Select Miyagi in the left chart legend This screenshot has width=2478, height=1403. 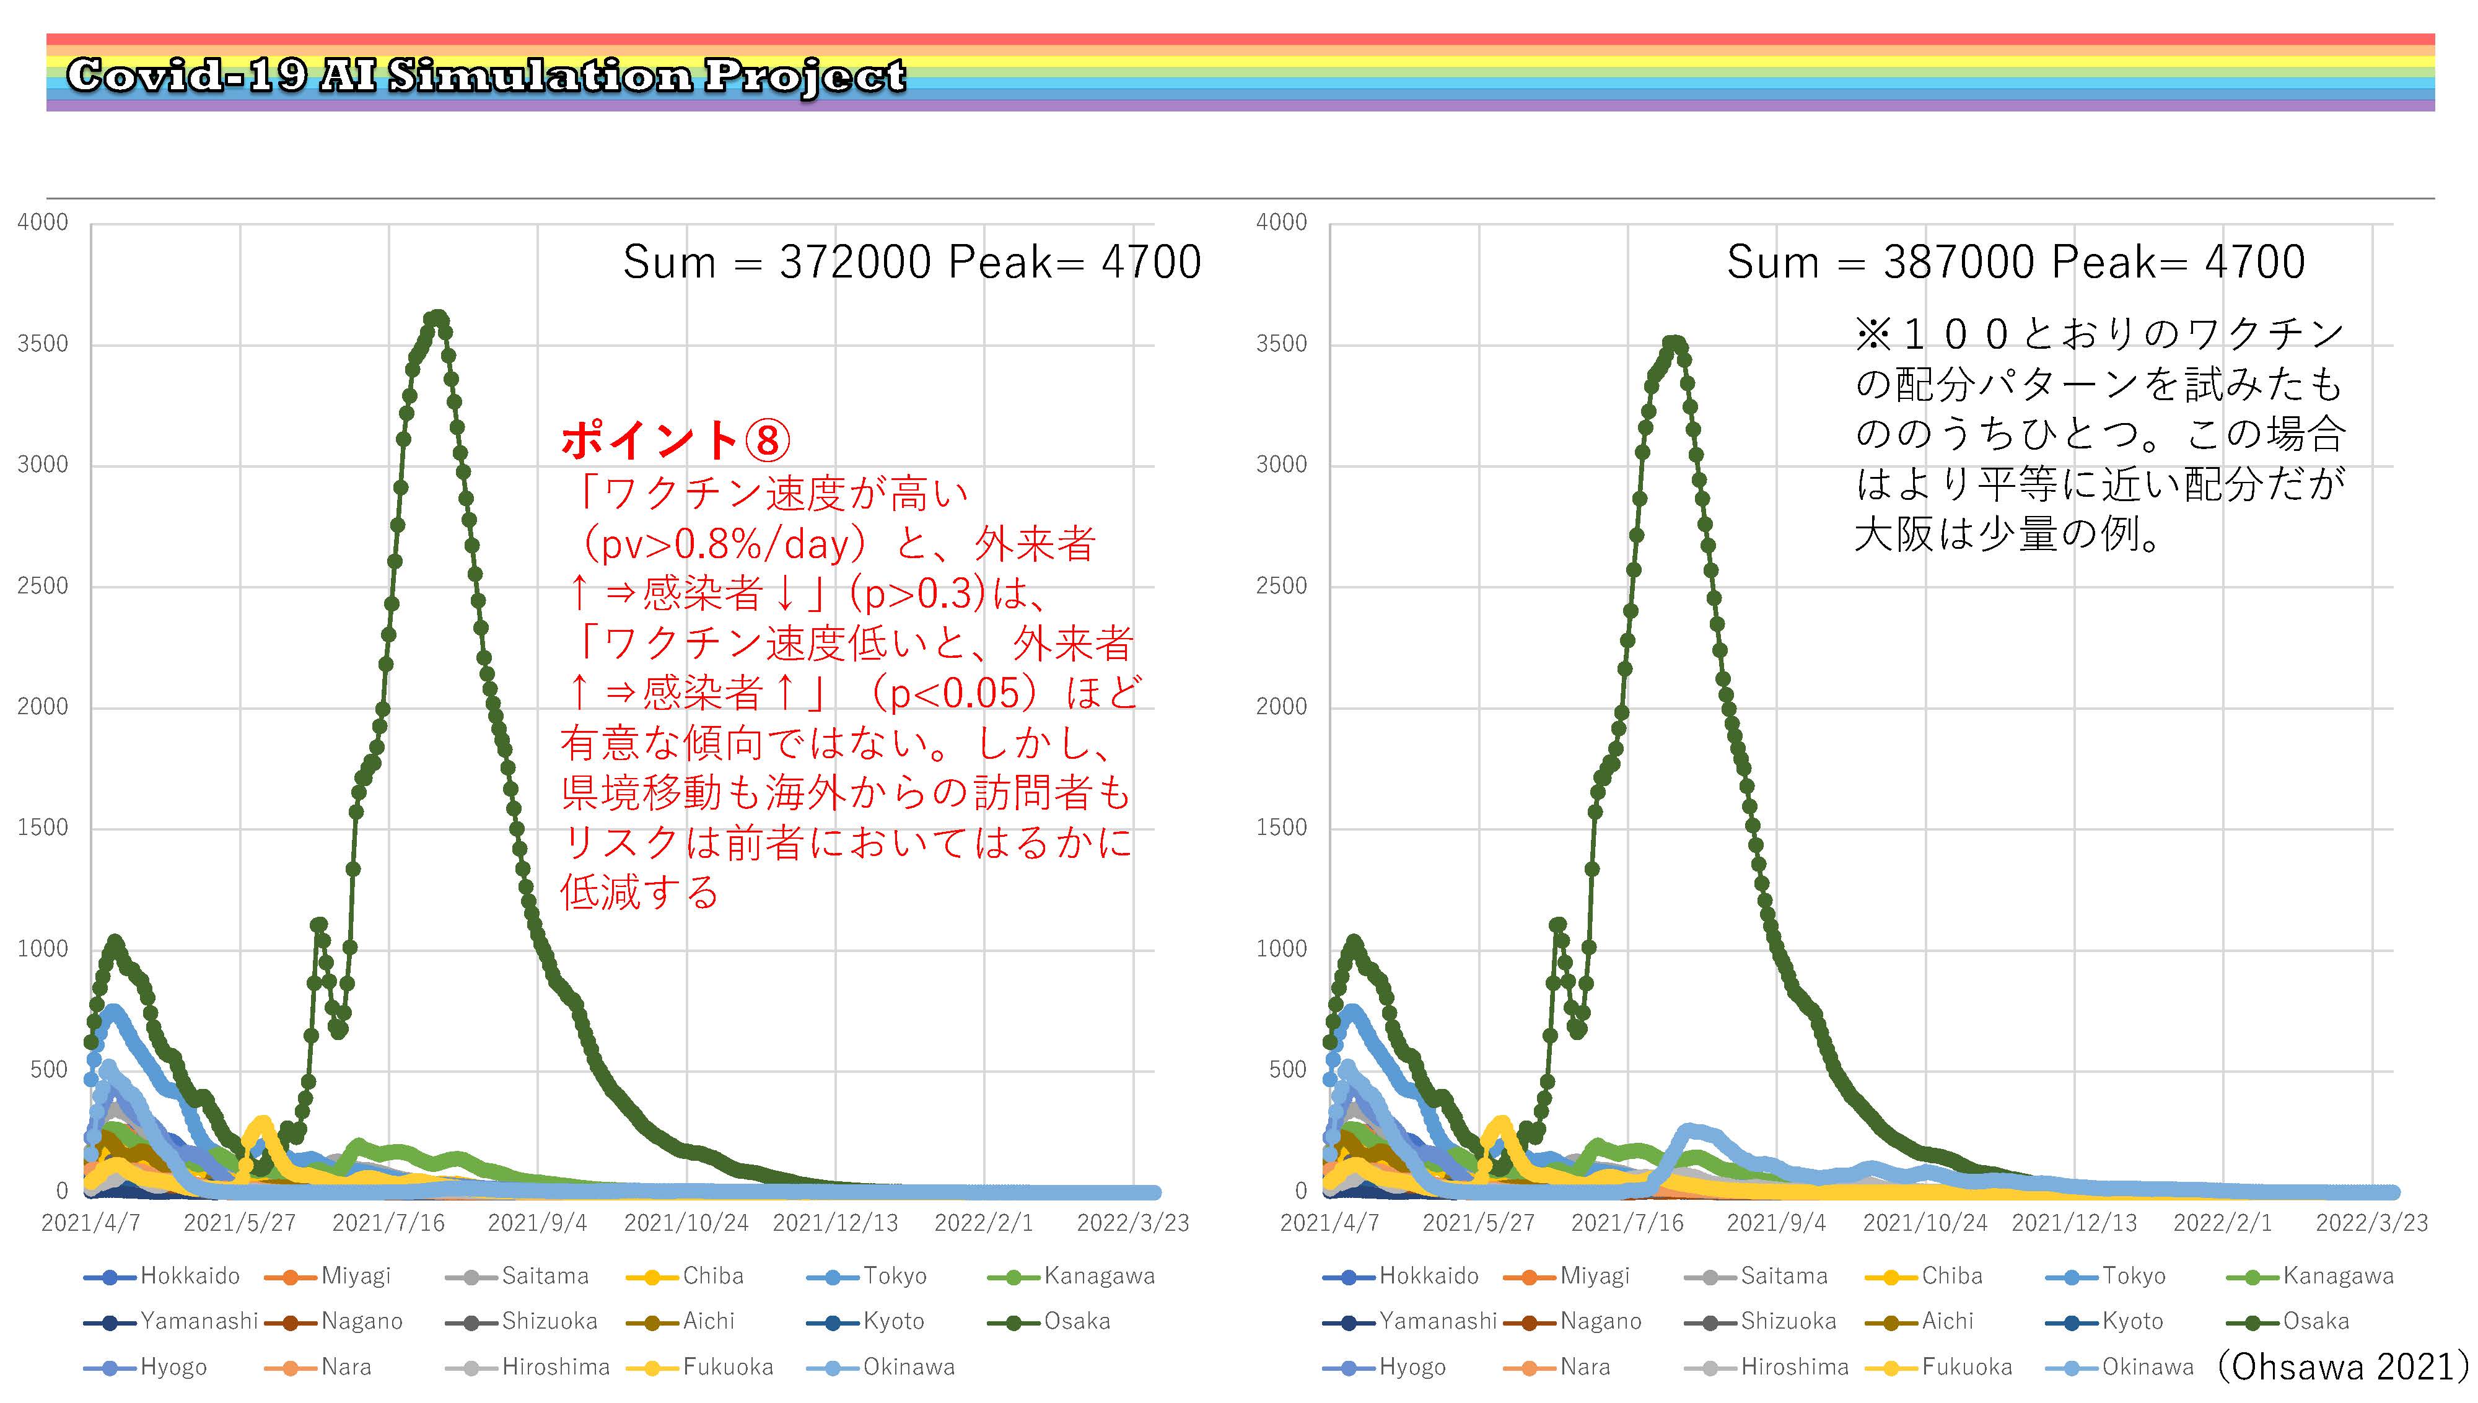click(328, 1276)
